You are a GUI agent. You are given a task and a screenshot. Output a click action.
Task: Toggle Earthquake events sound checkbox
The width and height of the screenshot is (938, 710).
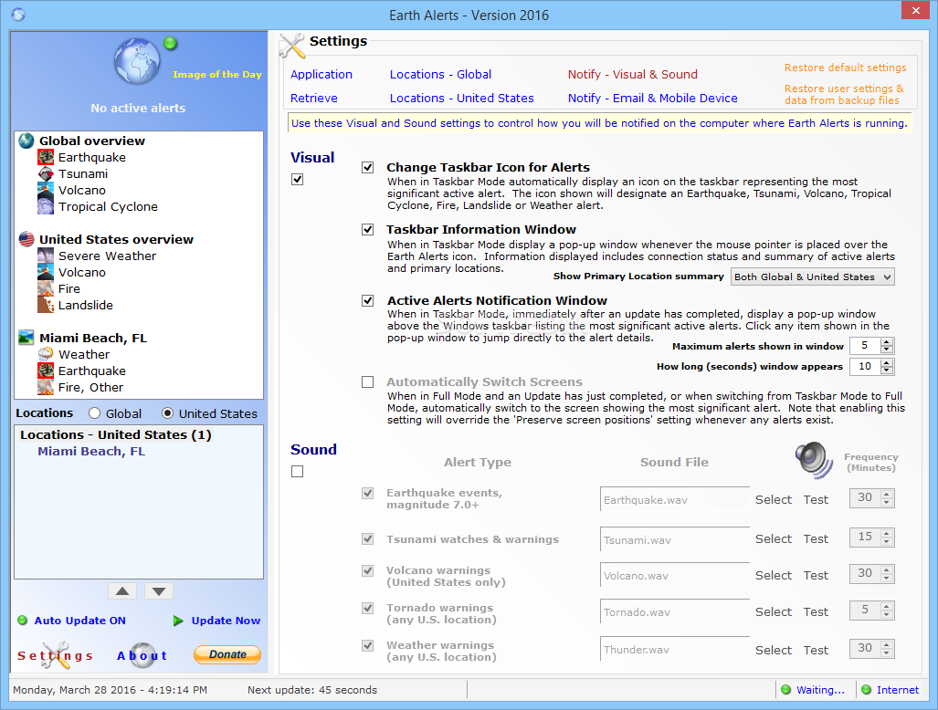(368, 493)
